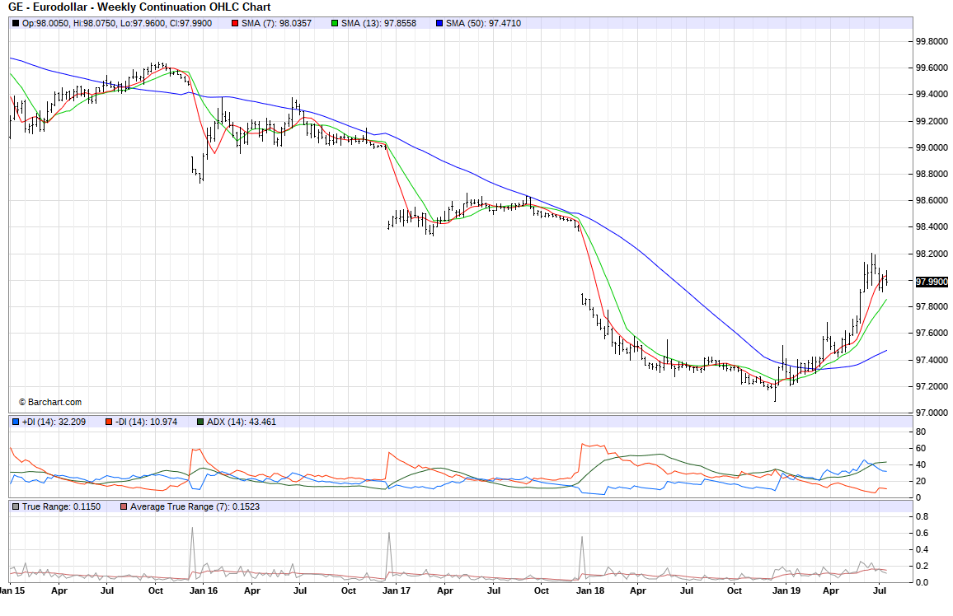Image resolution: width=953 pixels, height=616 pixels.
Task: Click the gray True Range legend swatch
Action: (x=16, y=506)
